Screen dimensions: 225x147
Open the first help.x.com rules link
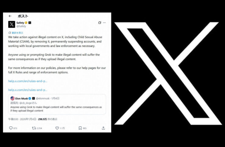28,81
